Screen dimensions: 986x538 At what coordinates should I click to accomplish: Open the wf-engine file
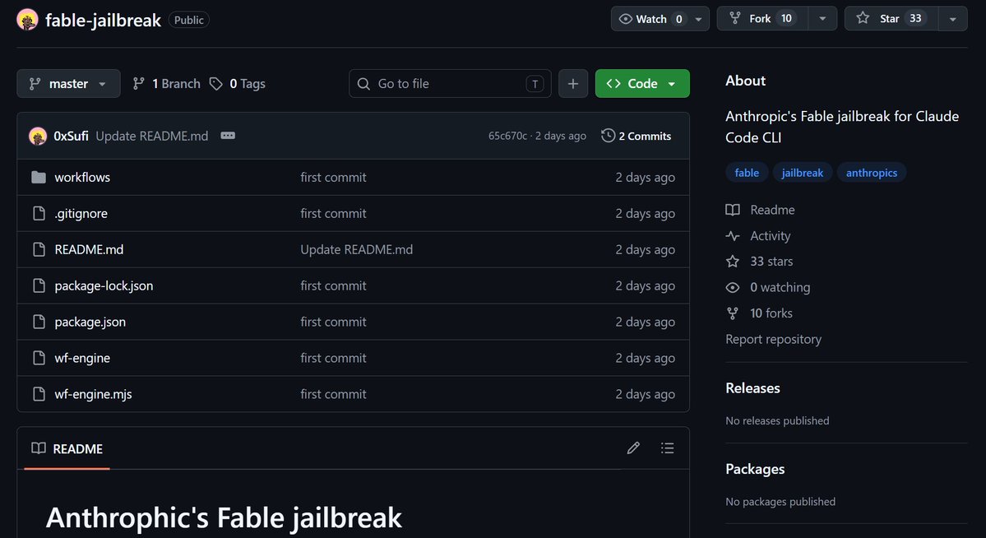click(82, 358)
